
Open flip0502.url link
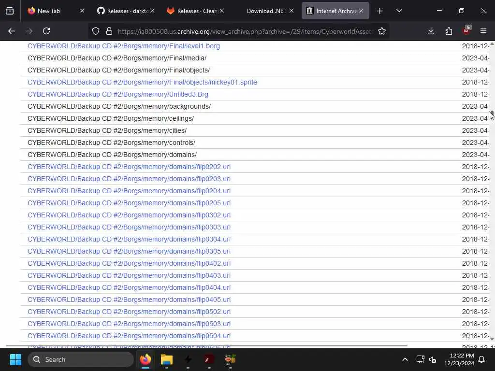pyautogui.click(x=129, y=312)
